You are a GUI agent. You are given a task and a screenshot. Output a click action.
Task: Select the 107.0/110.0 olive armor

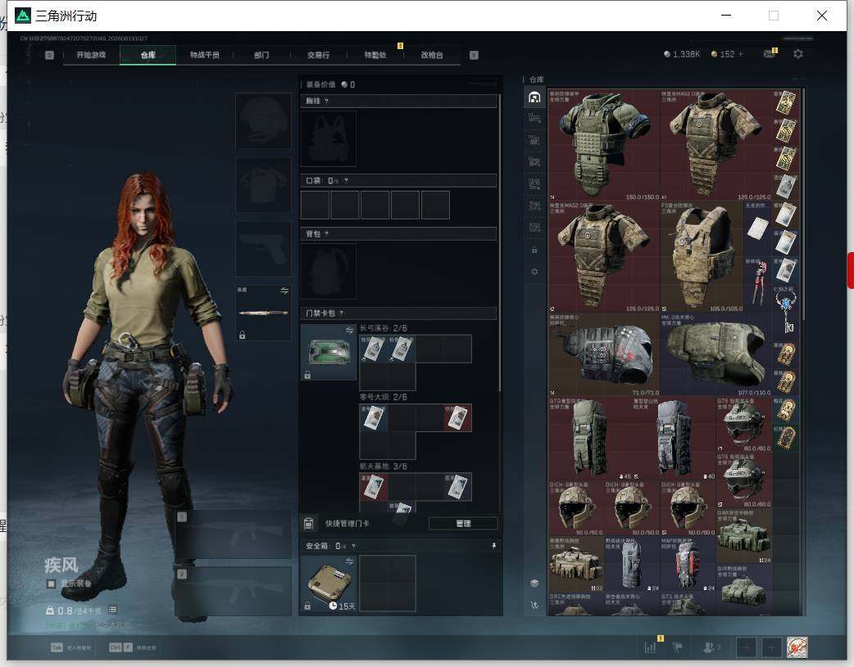click(x=716, y=354)
